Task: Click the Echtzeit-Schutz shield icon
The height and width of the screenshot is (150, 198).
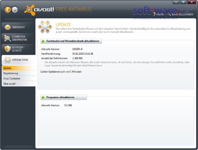Action: pyautogui.click(x=7, y=49)
